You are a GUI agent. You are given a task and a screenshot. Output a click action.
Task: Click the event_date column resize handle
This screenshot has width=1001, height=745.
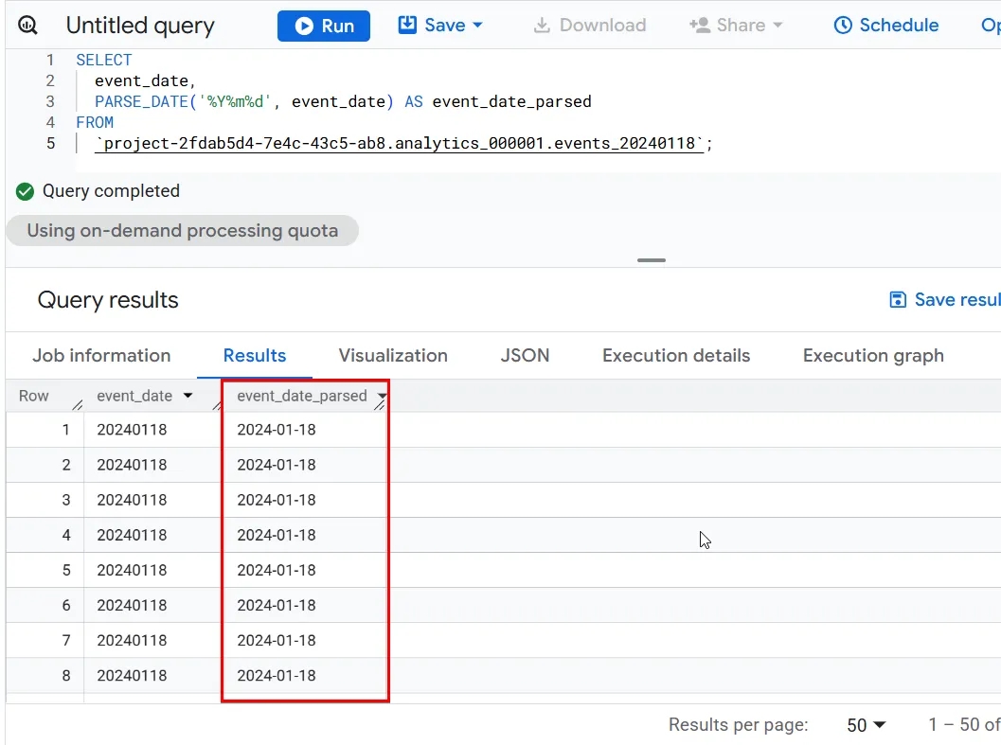click(217, 405)
